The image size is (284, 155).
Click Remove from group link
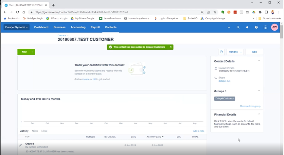(x=250, y=106)
